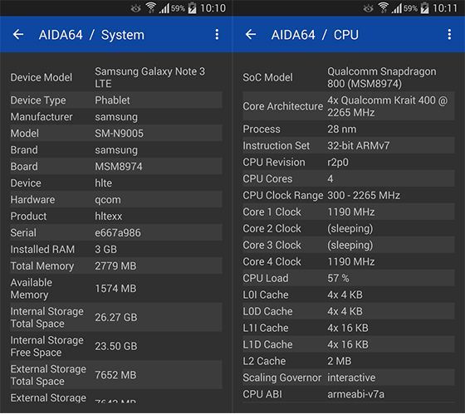
Task: Tap the CPU Cores 4 row
Action: coord(348,179)
